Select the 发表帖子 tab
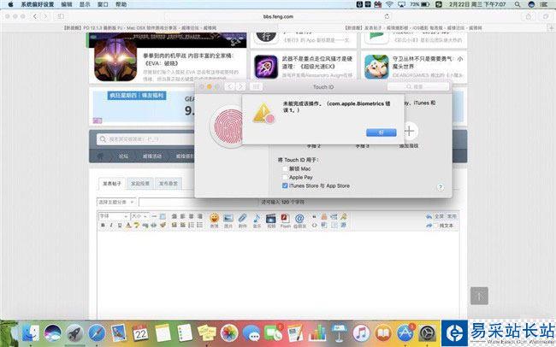556x347 pixels. (112, 183)
